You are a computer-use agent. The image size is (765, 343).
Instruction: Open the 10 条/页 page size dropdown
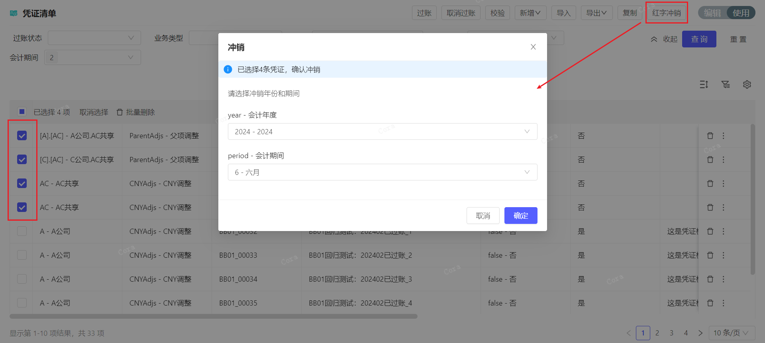pyautogui.click(x=732, y=333)
